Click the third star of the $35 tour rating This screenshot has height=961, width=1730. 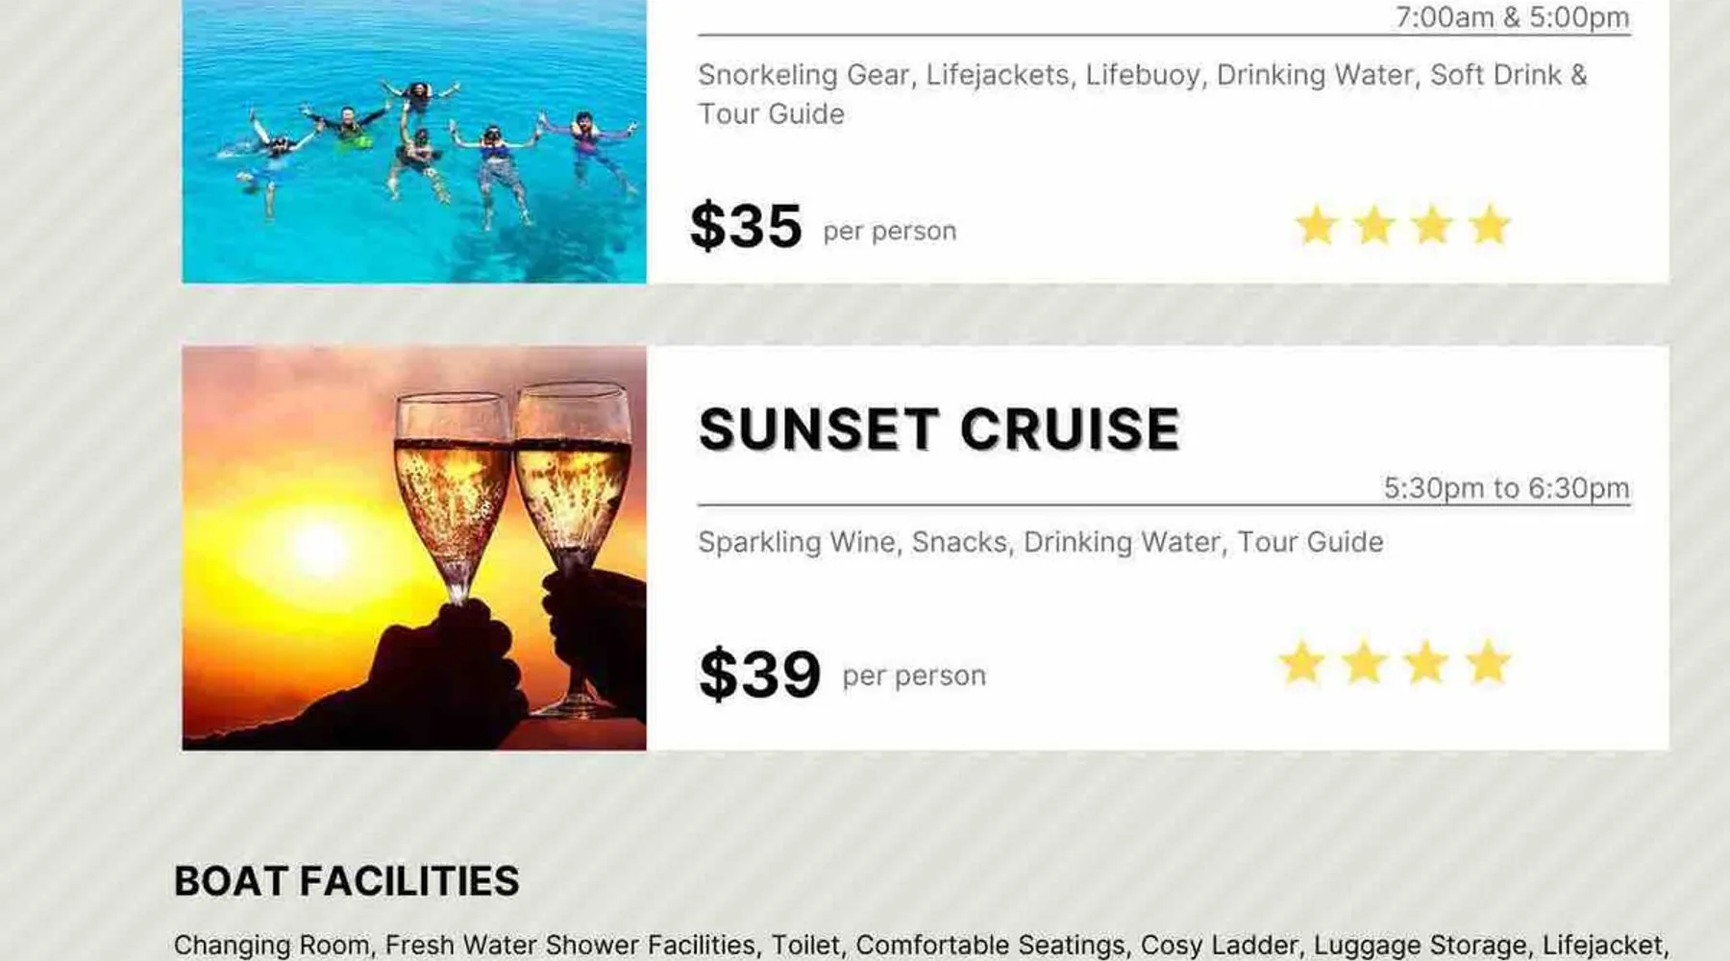point(1432,227)
